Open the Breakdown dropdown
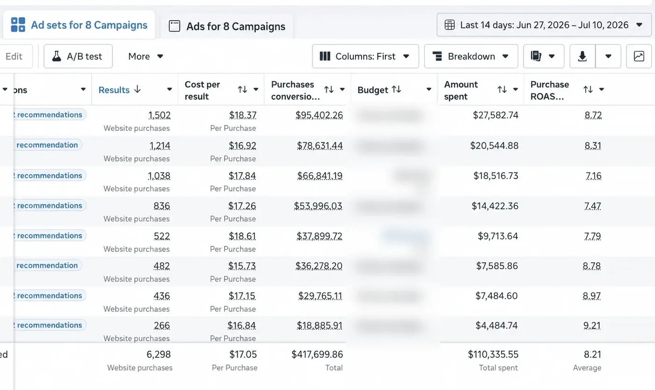Image resolution: width=655 pixels, height=390 pixels. (x=471, y=57)
